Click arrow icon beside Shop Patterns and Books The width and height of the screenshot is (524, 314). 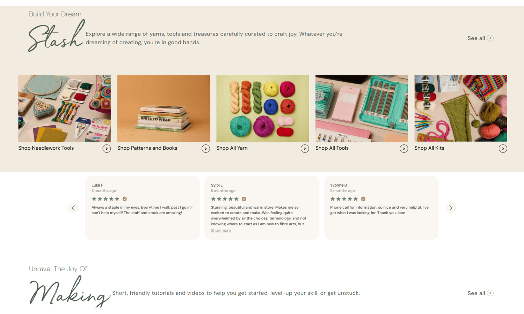pos(206,149)
